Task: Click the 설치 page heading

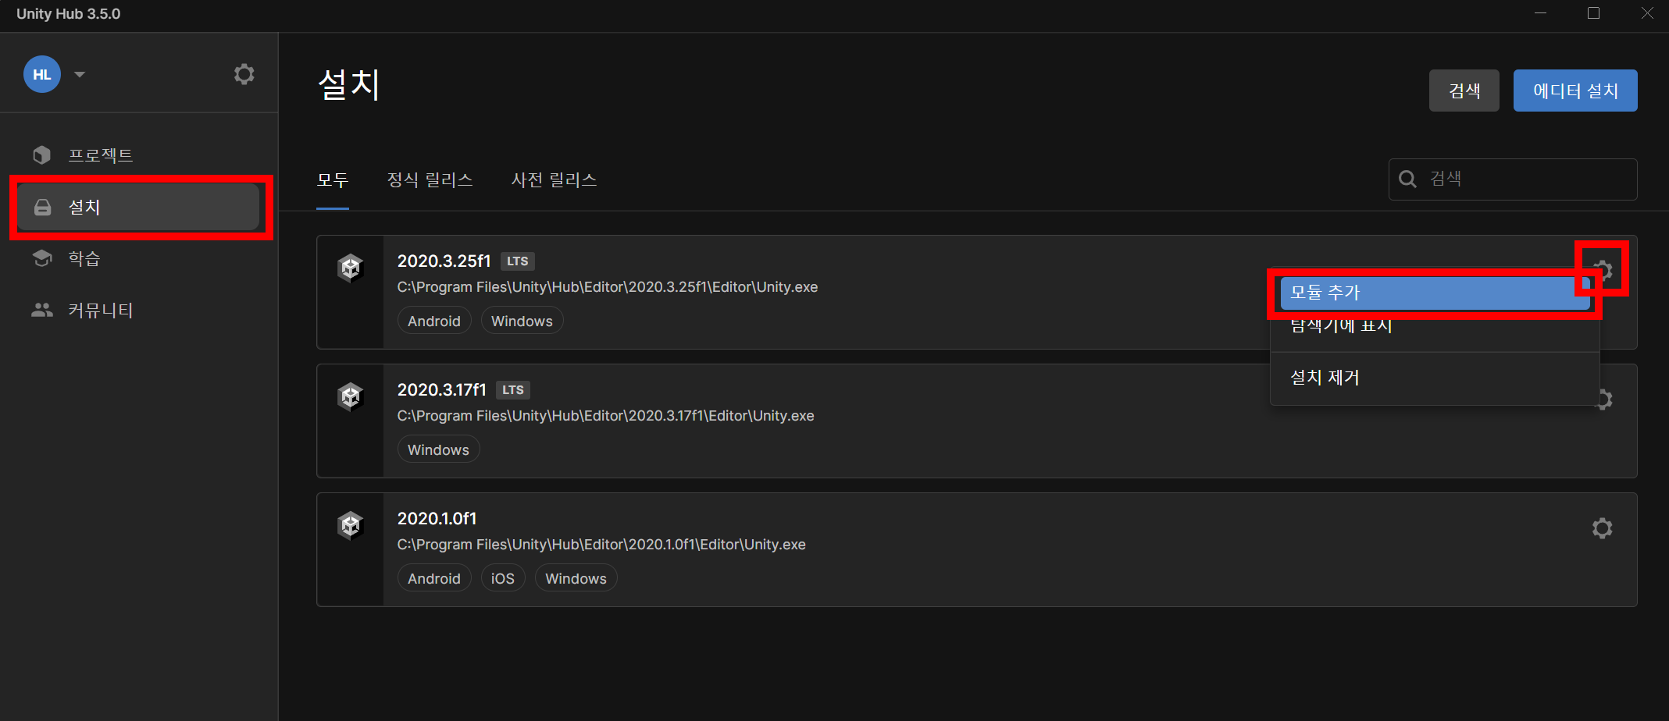Action: click(x=349, y=84)
